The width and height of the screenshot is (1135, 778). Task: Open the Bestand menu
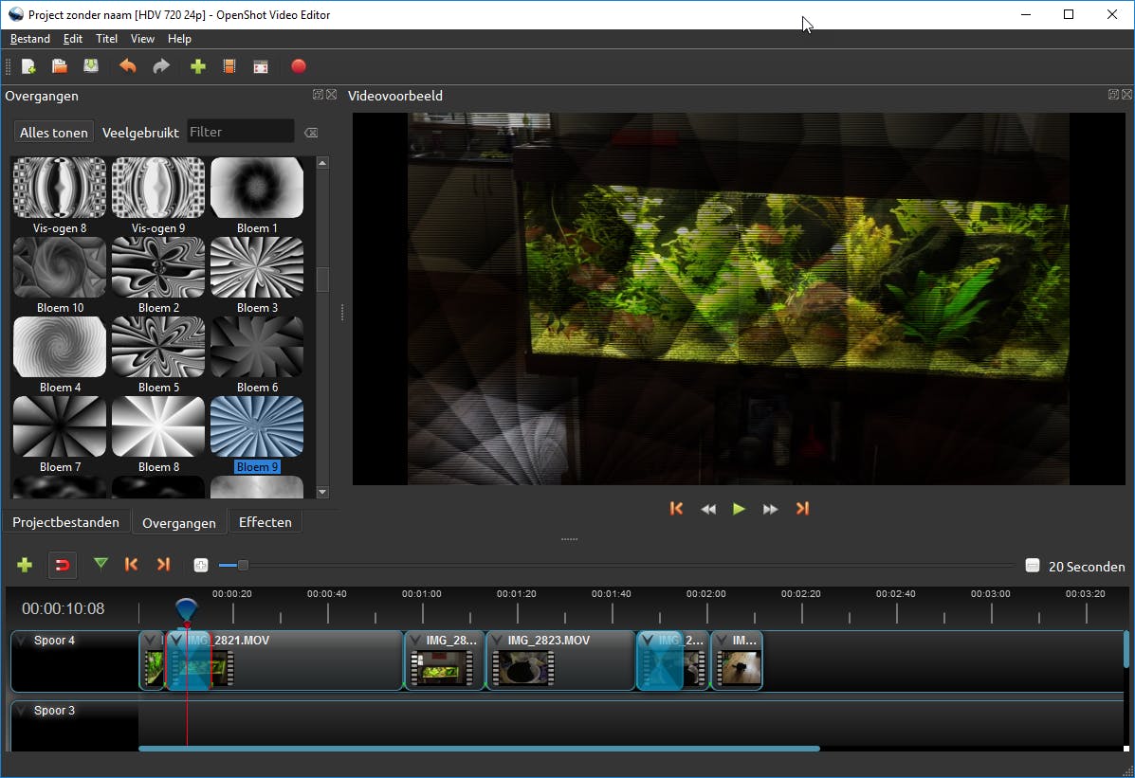[x=30, y=39]
